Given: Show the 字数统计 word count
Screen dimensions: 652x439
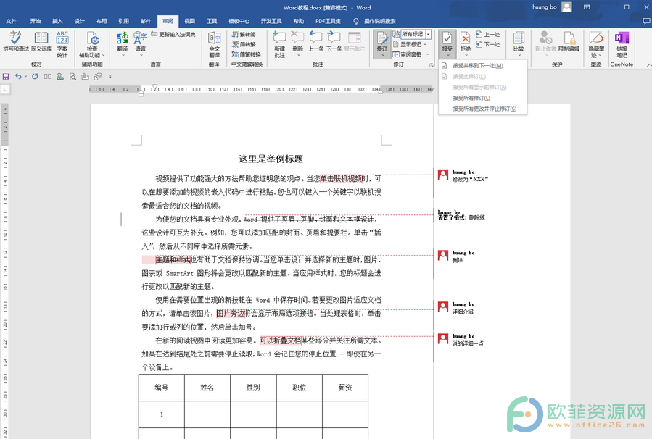Looking at the screenshot, I should coord(62,44).
